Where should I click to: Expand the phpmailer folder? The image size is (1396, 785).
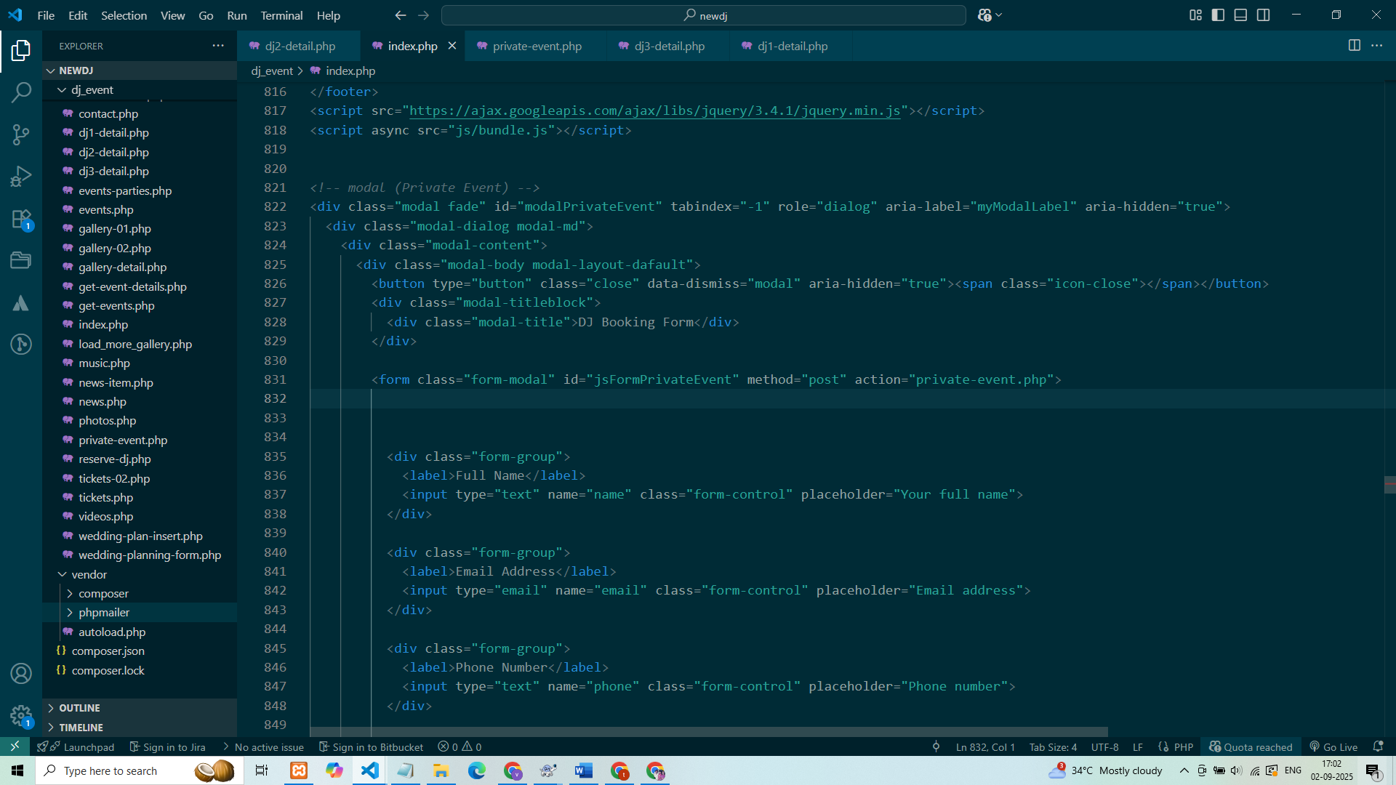[x=104, y=613]
